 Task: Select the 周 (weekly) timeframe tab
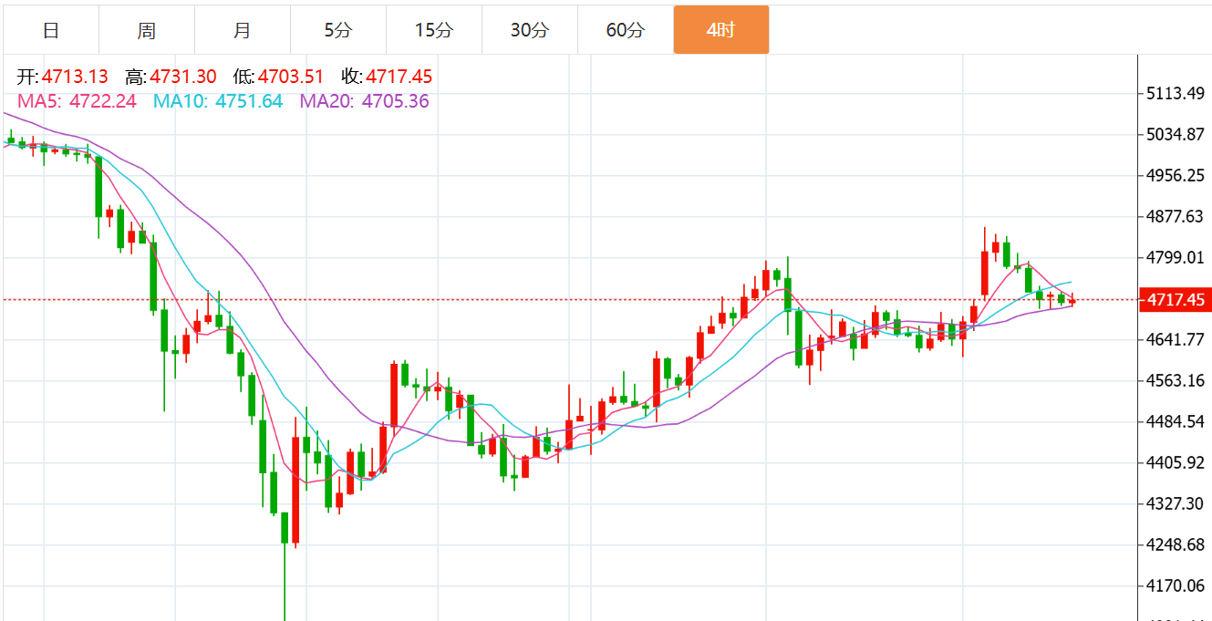147,30
